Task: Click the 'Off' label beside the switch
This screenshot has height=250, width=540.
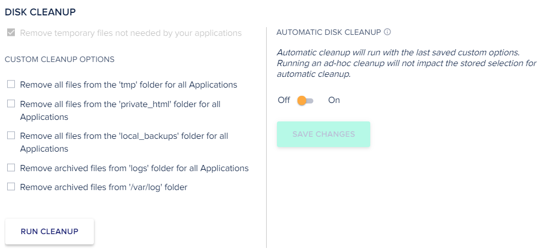Action: (284, 100)
